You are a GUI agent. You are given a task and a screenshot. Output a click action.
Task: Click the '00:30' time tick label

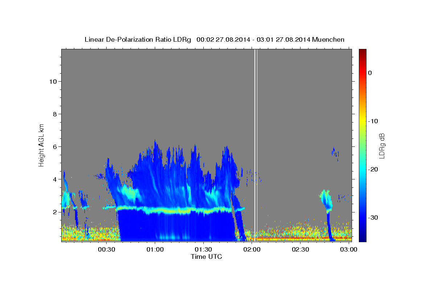(x=107, y=249)
